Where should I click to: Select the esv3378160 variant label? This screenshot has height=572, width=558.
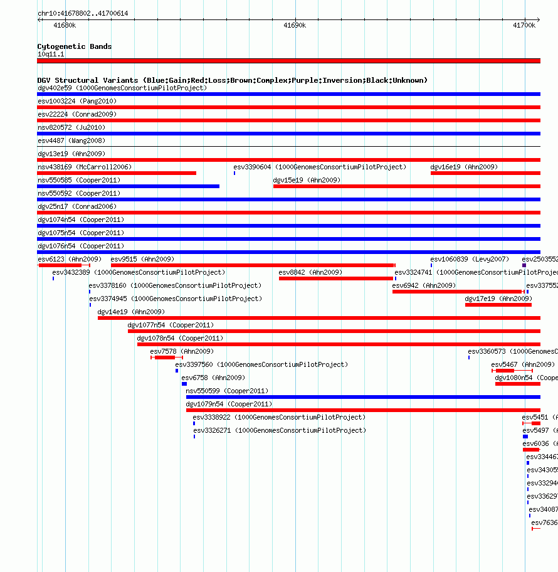point(175,285)
